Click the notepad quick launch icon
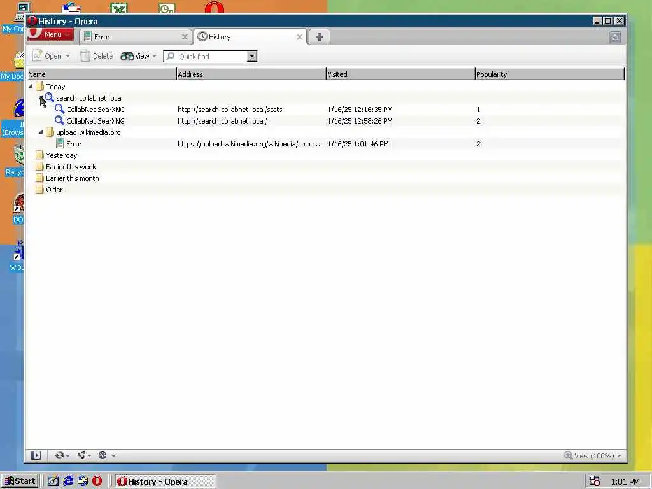652x489 pixels. click(x=53, y=481)
